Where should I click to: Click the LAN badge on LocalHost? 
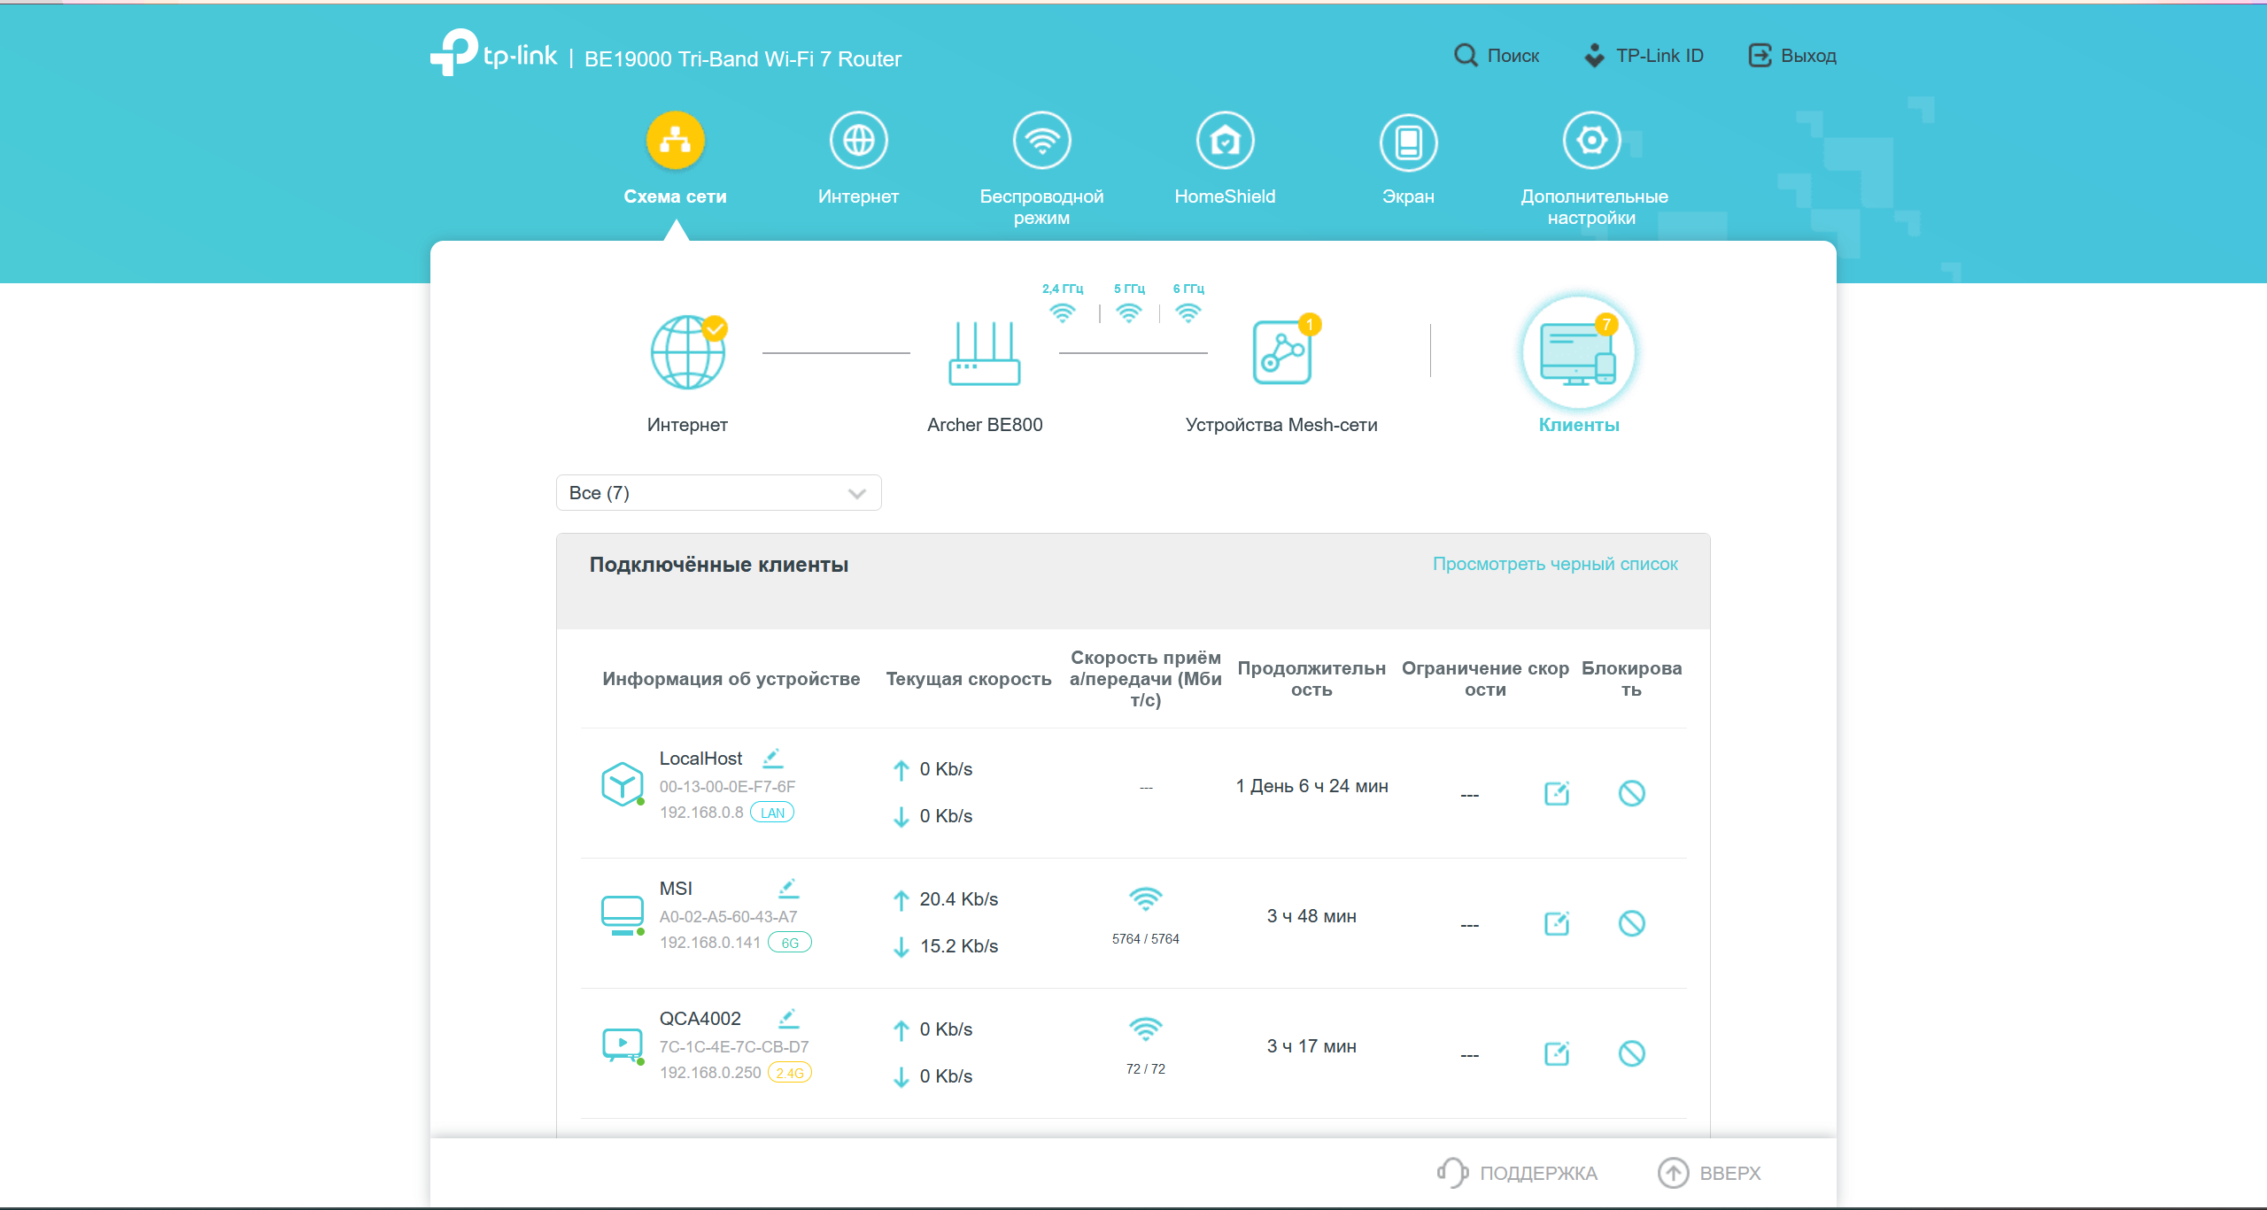pyautogui.click(x=772, y=813)
